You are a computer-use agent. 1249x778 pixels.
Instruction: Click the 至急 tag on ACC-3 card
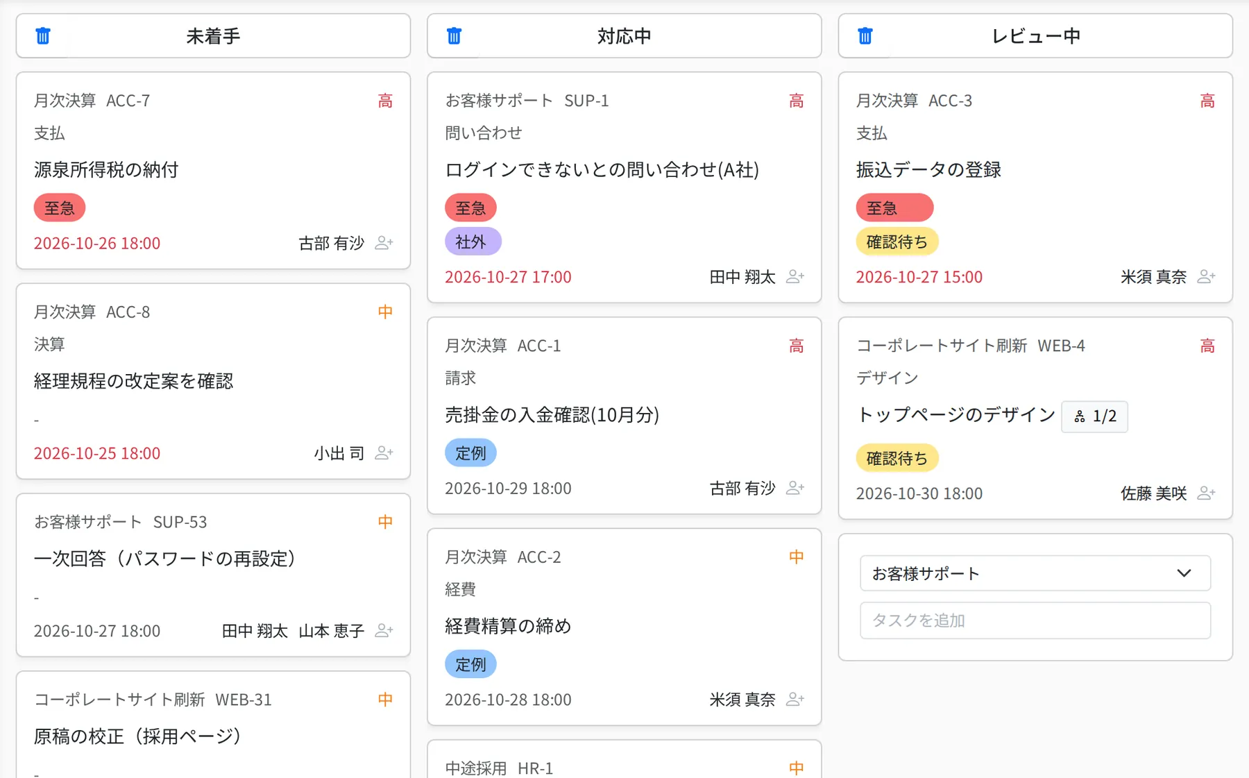(894, 208)
